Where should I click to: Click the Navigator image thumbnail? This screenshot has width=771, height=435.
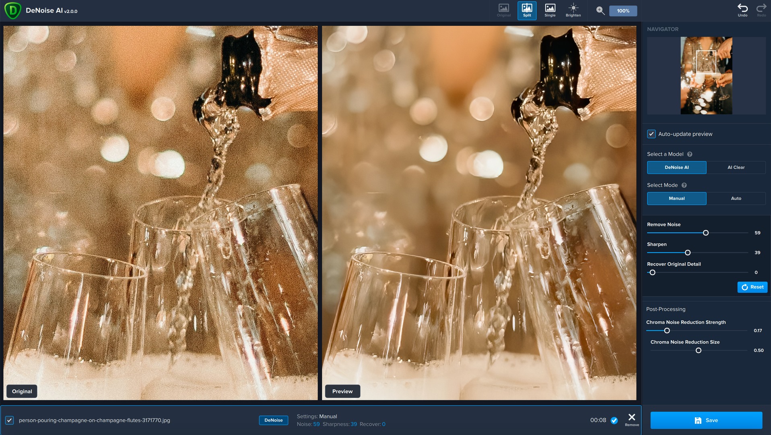706,76
